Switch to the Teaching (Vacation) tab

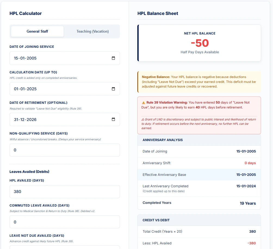click(92, 31)
